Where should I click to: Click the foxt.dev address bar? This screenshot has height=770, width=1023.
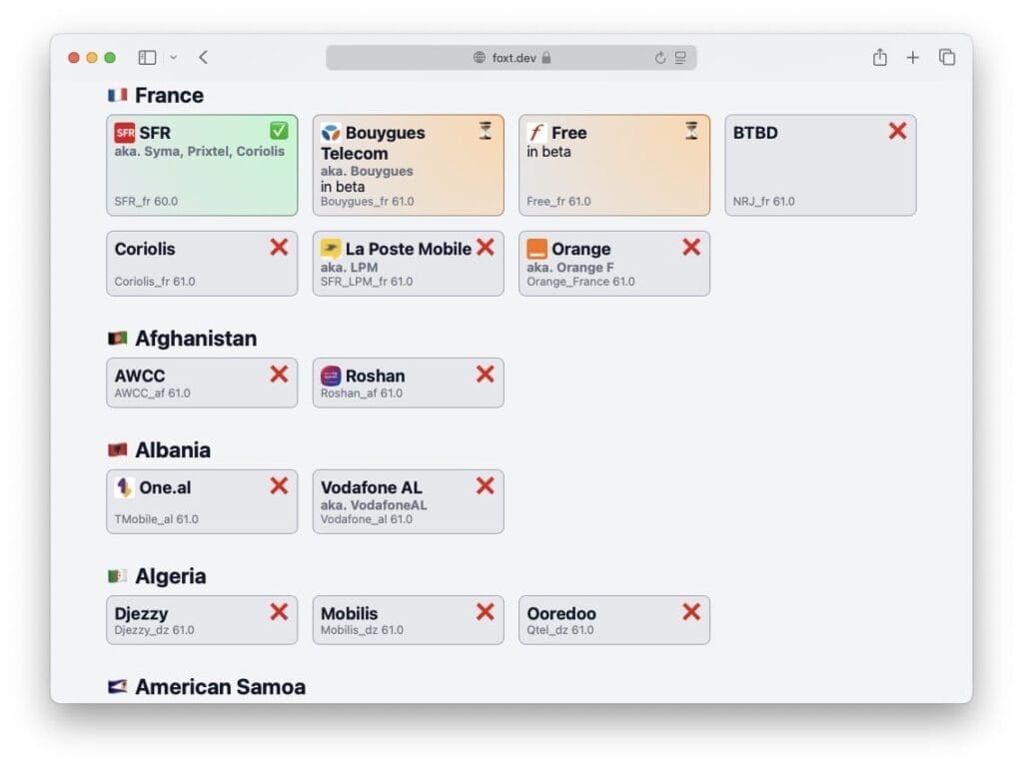tap(511, 57)
